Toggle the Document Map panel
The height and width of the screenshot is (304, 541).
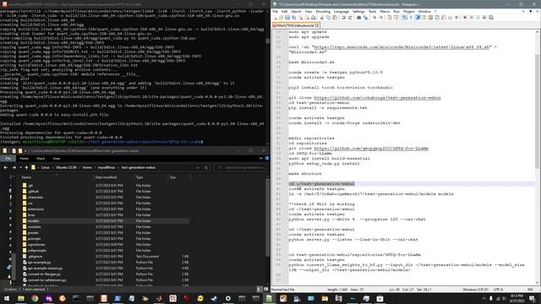tap(430, 17)
